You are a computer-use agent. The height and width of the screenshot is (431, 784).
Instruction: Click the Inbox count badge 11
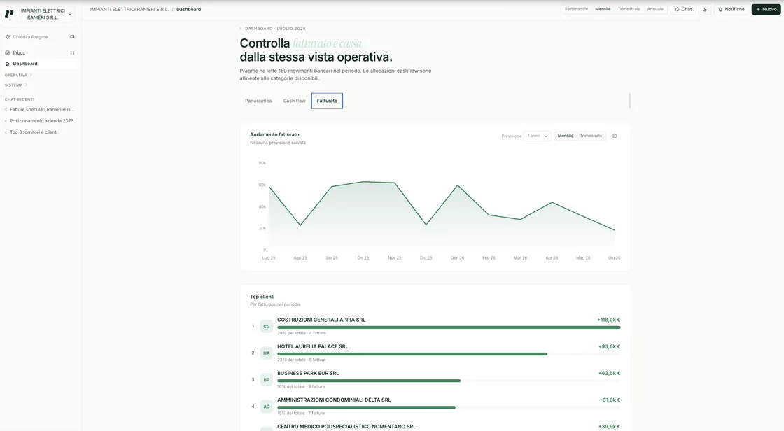[x=73, y=53]
